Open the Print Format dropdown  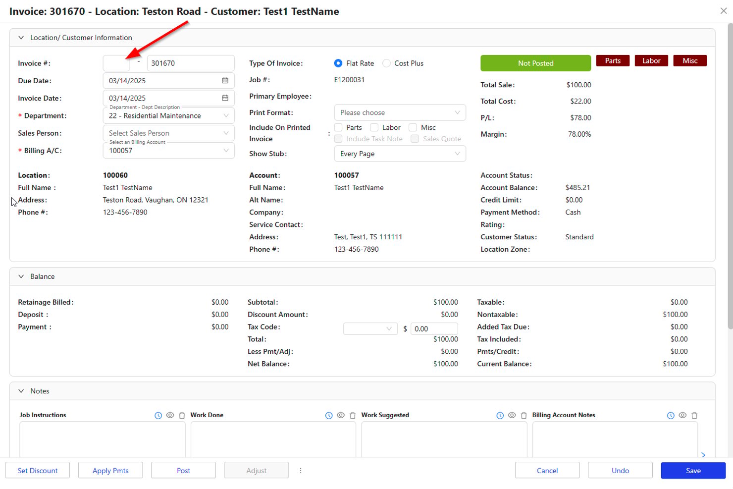400,112
